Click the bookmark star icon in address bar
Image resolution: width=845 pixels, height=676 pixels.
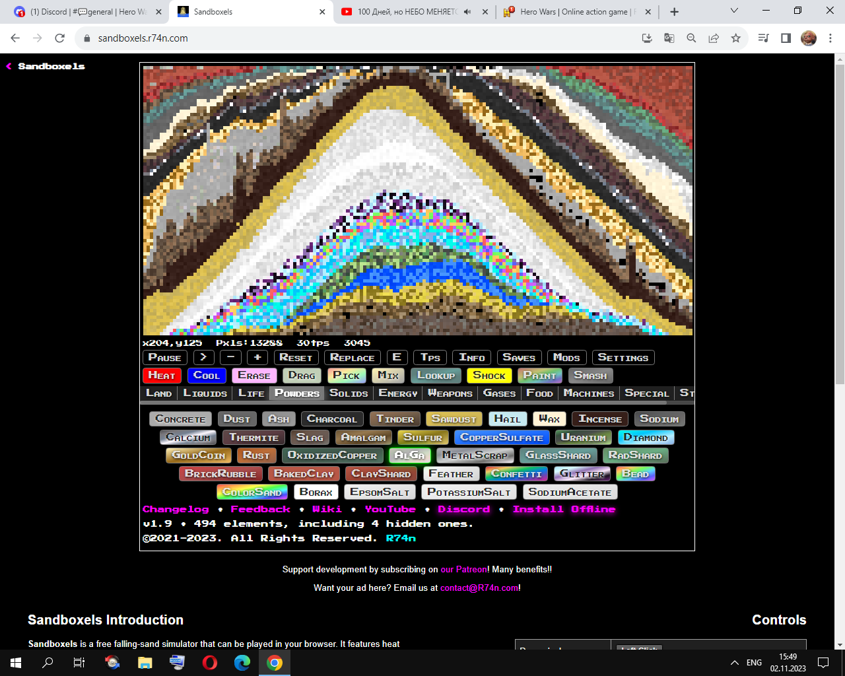pos(735,38)
